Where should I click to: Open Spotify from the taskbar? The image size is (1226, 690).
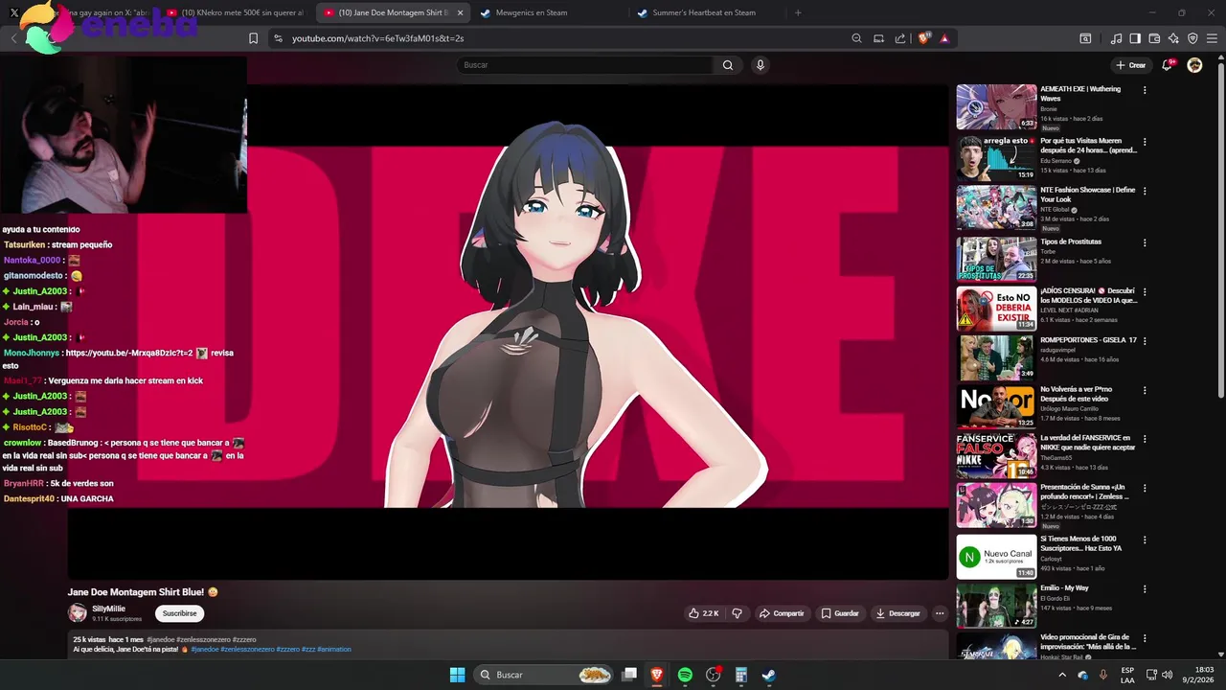click(685, 675)
